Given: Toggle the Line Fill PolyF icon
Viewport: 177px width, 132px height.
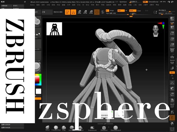Looking at the screenshot, I should (172, 106).
